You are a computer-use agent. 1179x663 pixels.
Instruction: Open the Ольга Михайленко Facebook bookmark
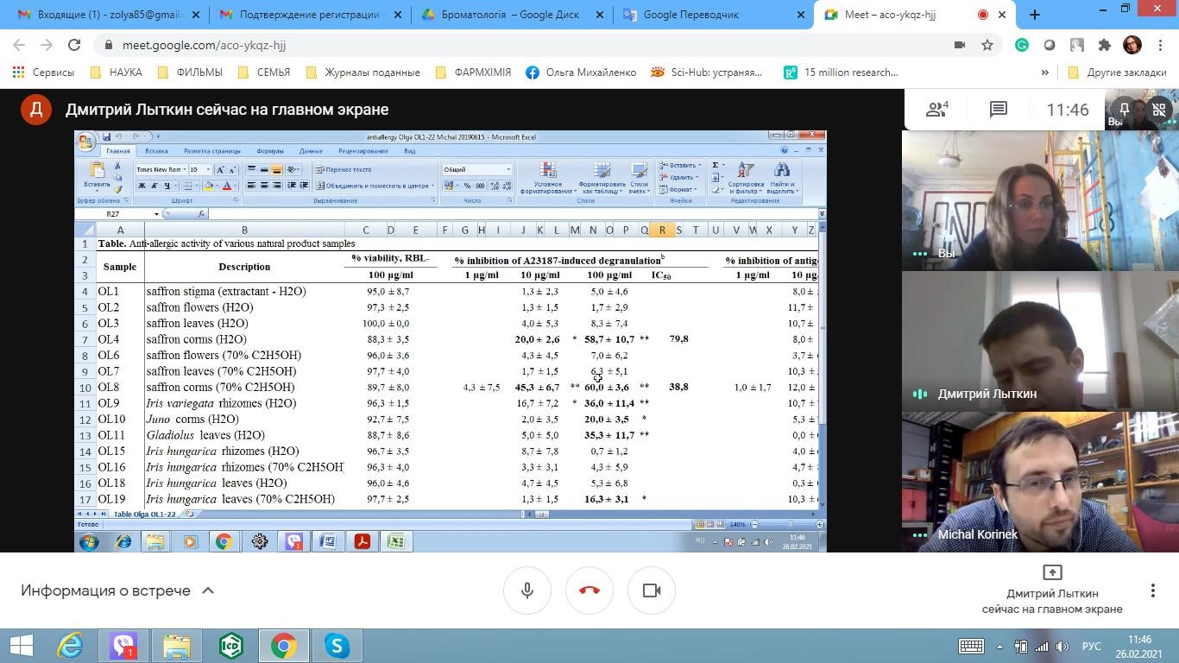click(581, 73)
